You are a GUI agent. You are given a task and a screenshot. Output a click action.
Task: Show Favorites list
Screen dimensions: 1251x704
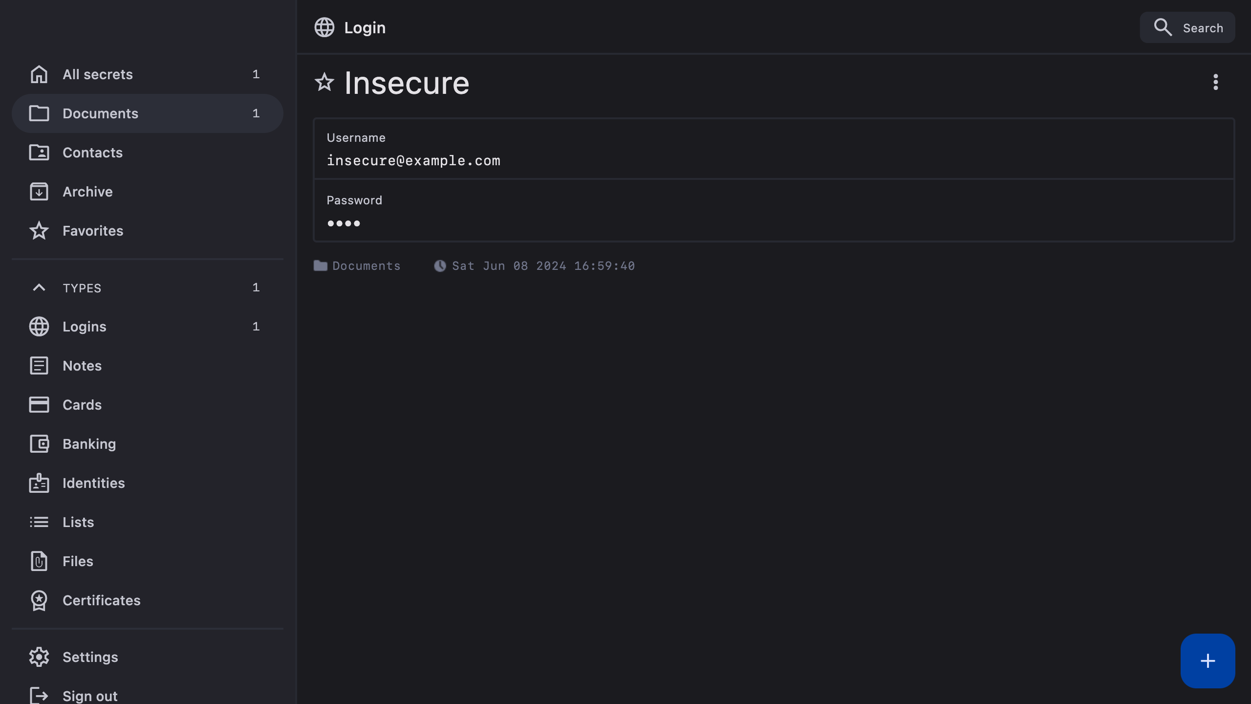(x=93, y=231)
